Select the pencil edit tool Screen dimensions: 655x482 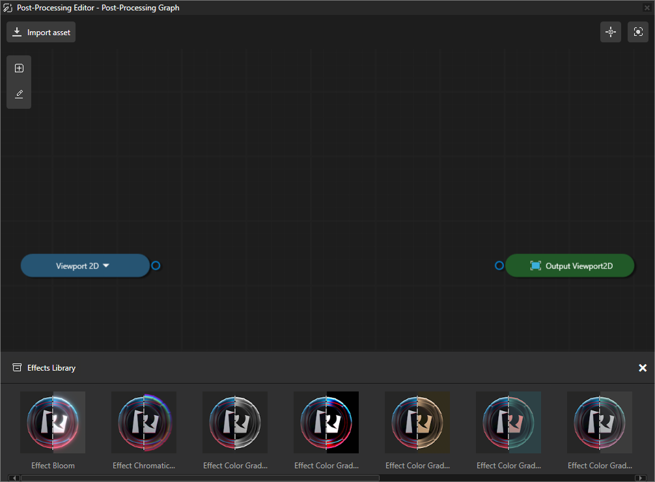(19, 93)
